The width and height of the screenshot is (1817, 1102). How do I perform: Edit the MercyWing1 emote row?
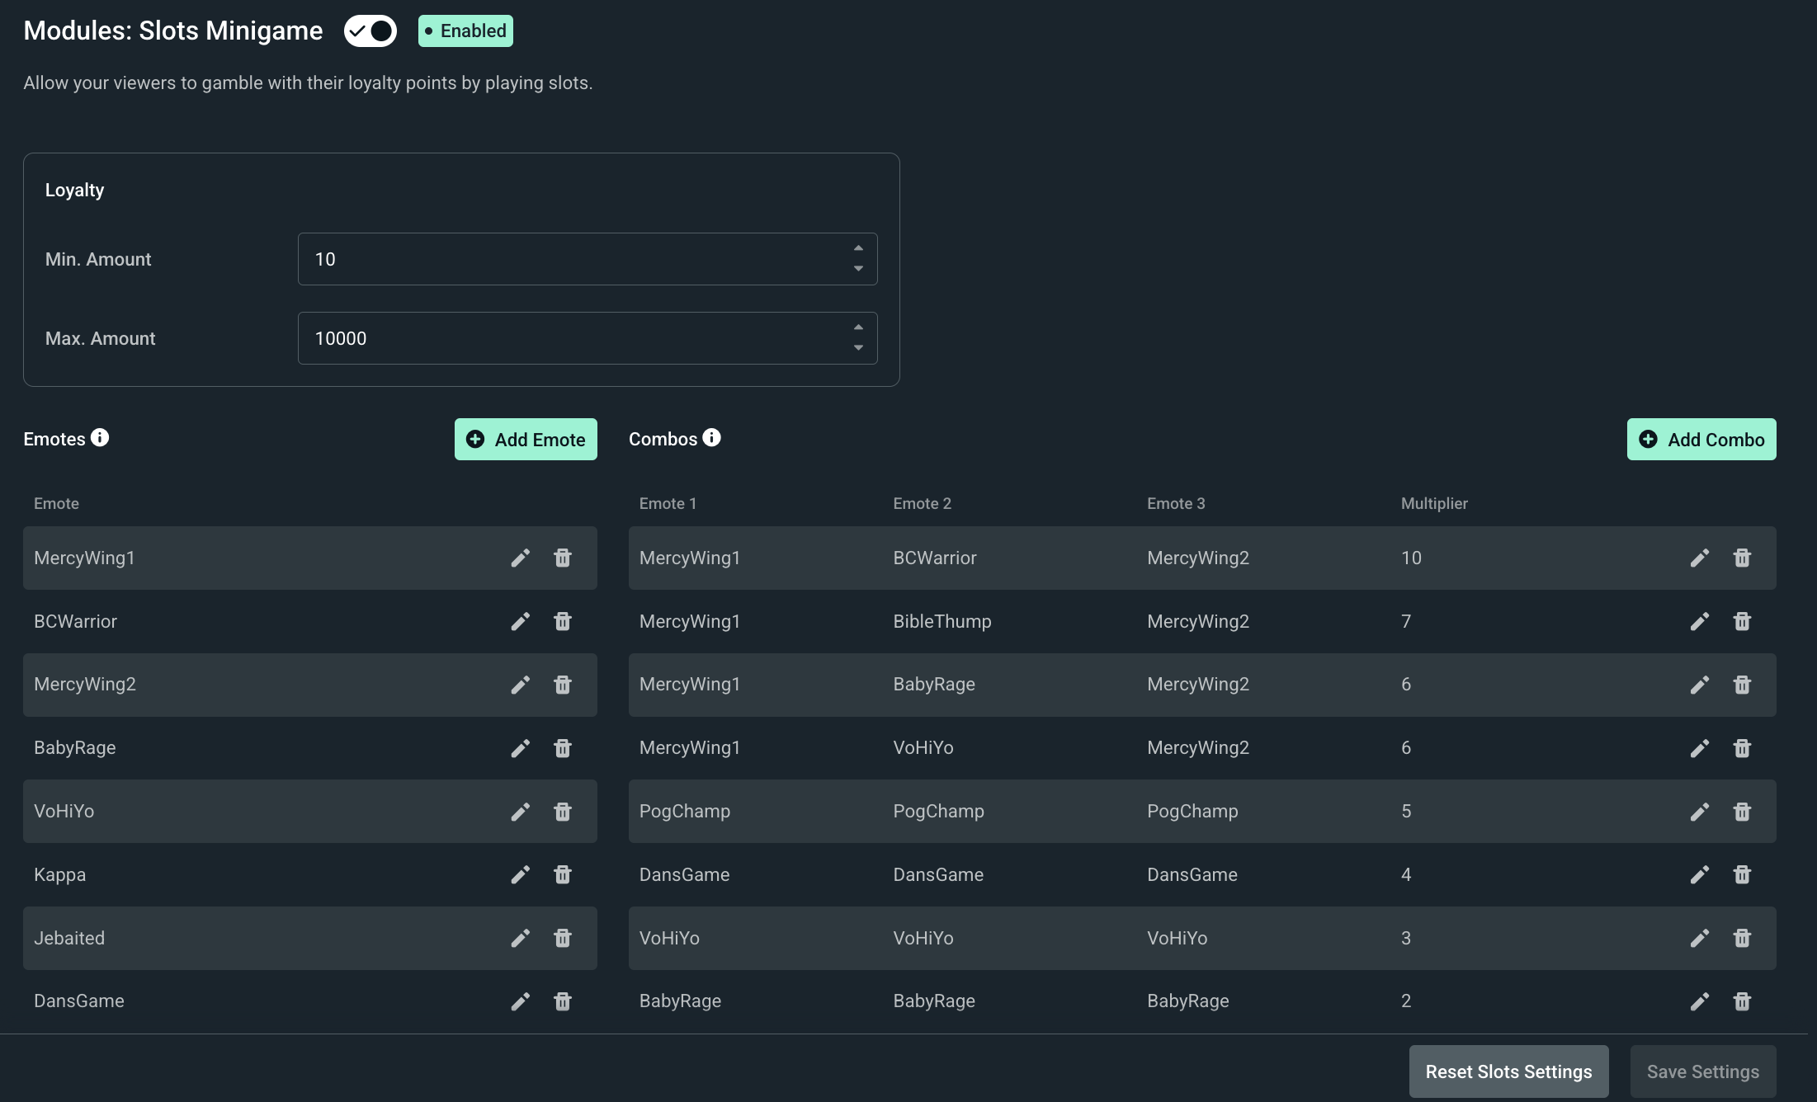(x=520, y=558)
